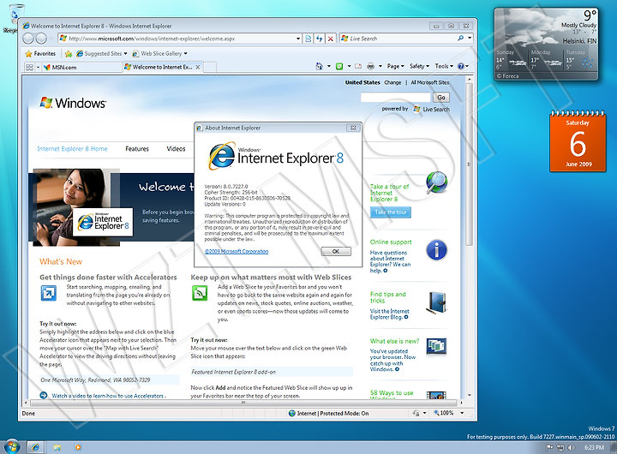Viewport: 617px width, 454px height.
Task: Open the Home button dropdown arrow
Action: point(329,66)
